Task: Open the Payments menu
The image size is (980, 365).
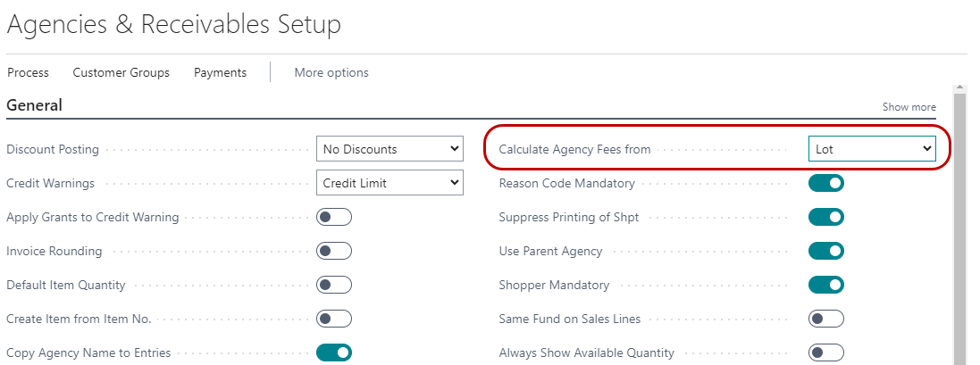Action: [220, 72]
